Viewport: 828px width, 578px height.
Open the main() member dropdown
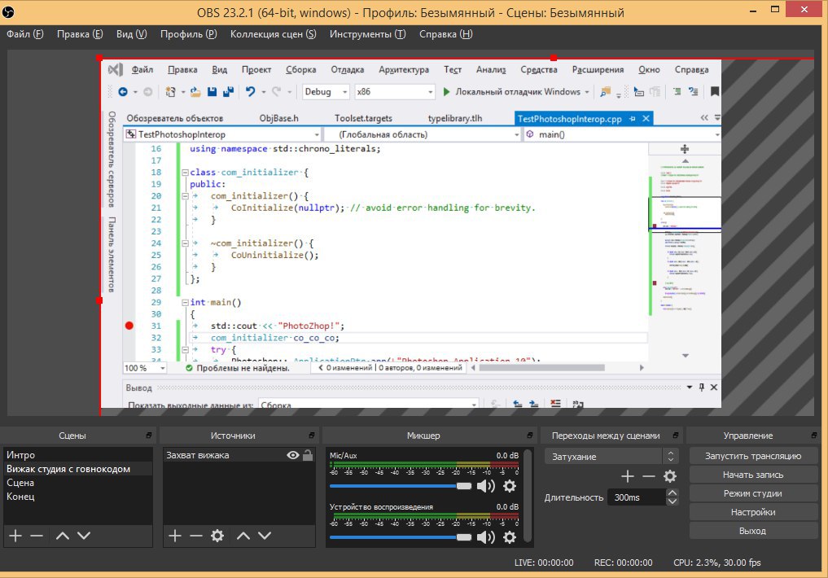click(622, 134)
